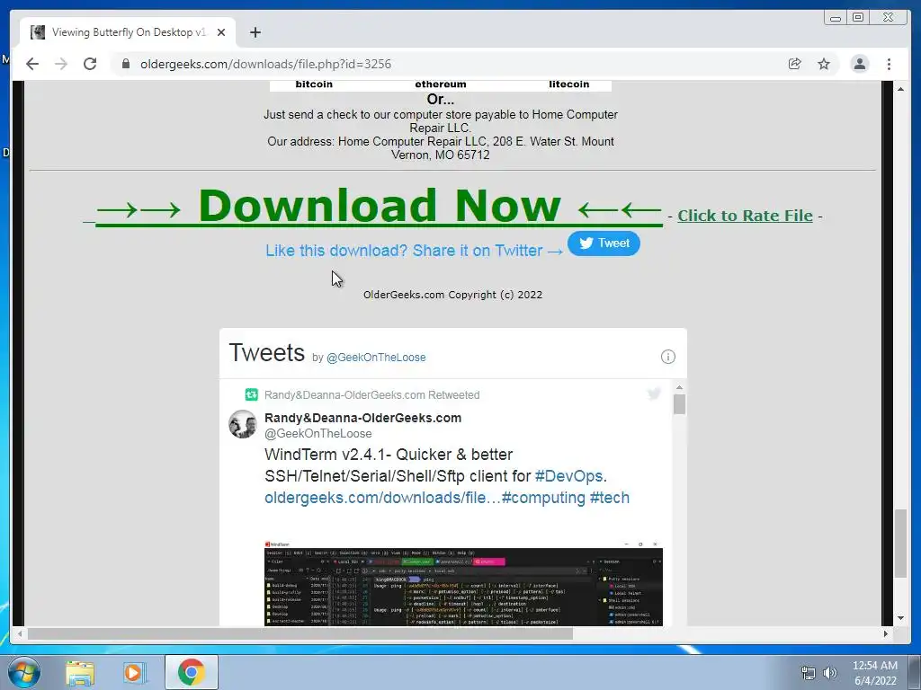Click the horizontal scrollbar right arrow
The height and width of the screenshot is (690, 921).
click(x=886, y=633)
